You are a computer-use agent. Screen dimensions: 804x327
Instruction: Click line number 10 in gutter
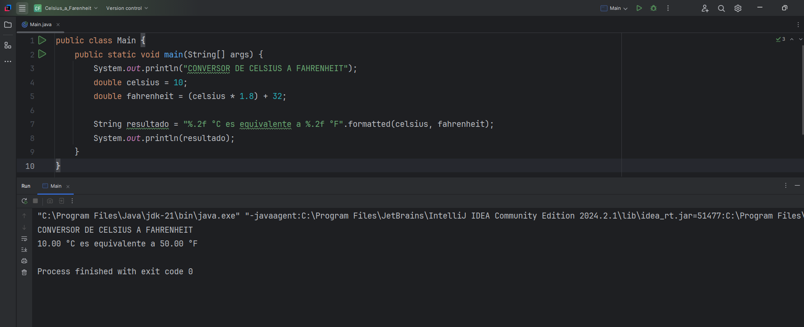click(x=30, y=166)
